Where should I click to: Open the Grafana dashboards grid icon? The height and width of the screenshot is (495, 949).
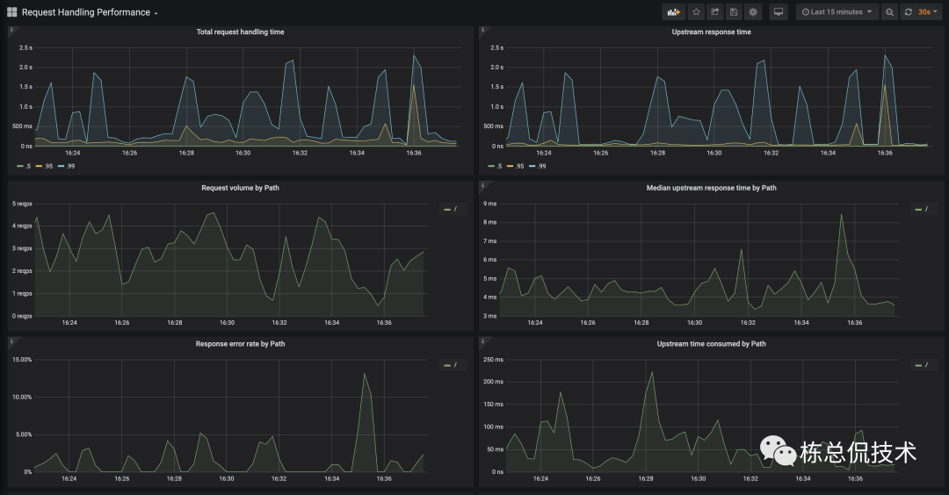point(11,12)
